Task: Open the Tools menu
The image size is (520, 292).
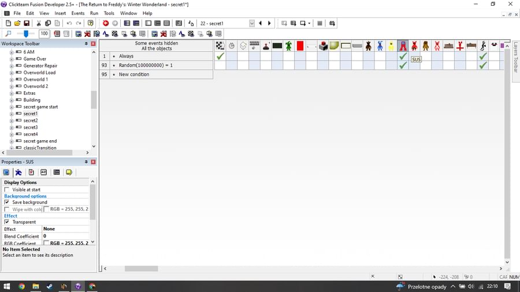Action: point(109,13)
